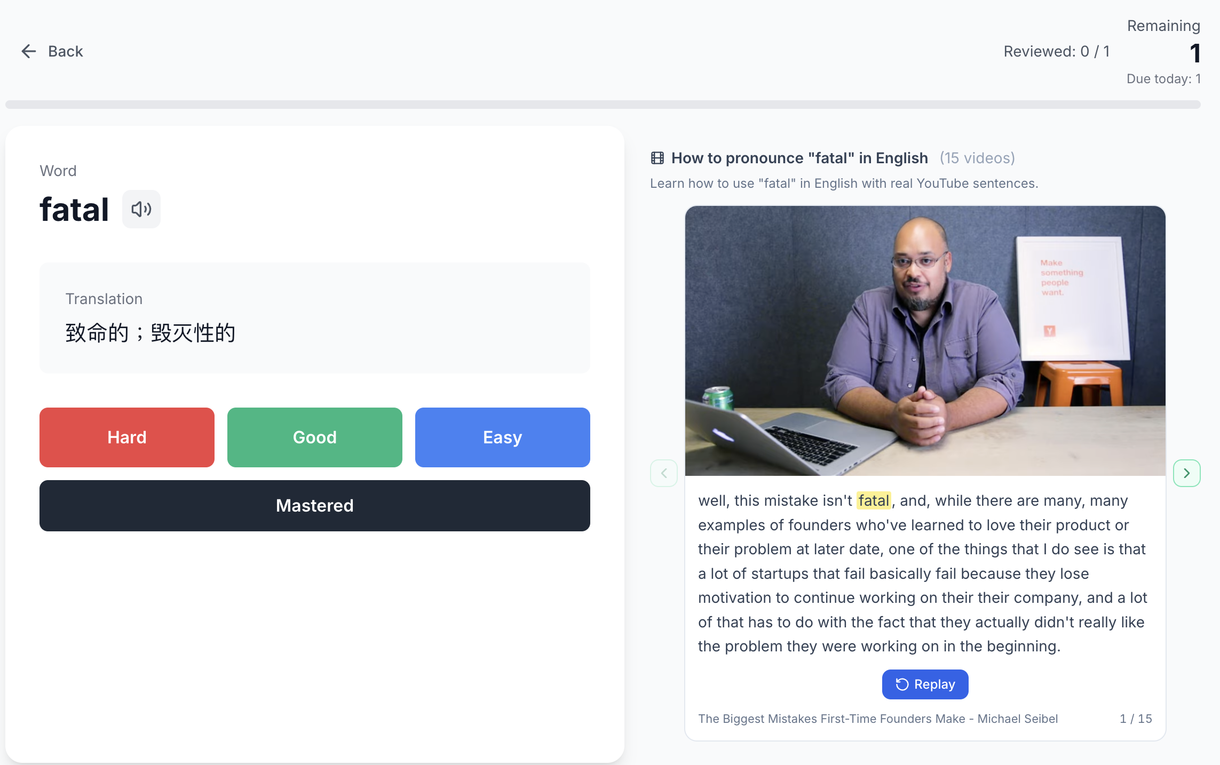Click the film strip icon beside the heading
Image resolution: width=1220 pixels, height=765 pixels.
click(657, 158)
